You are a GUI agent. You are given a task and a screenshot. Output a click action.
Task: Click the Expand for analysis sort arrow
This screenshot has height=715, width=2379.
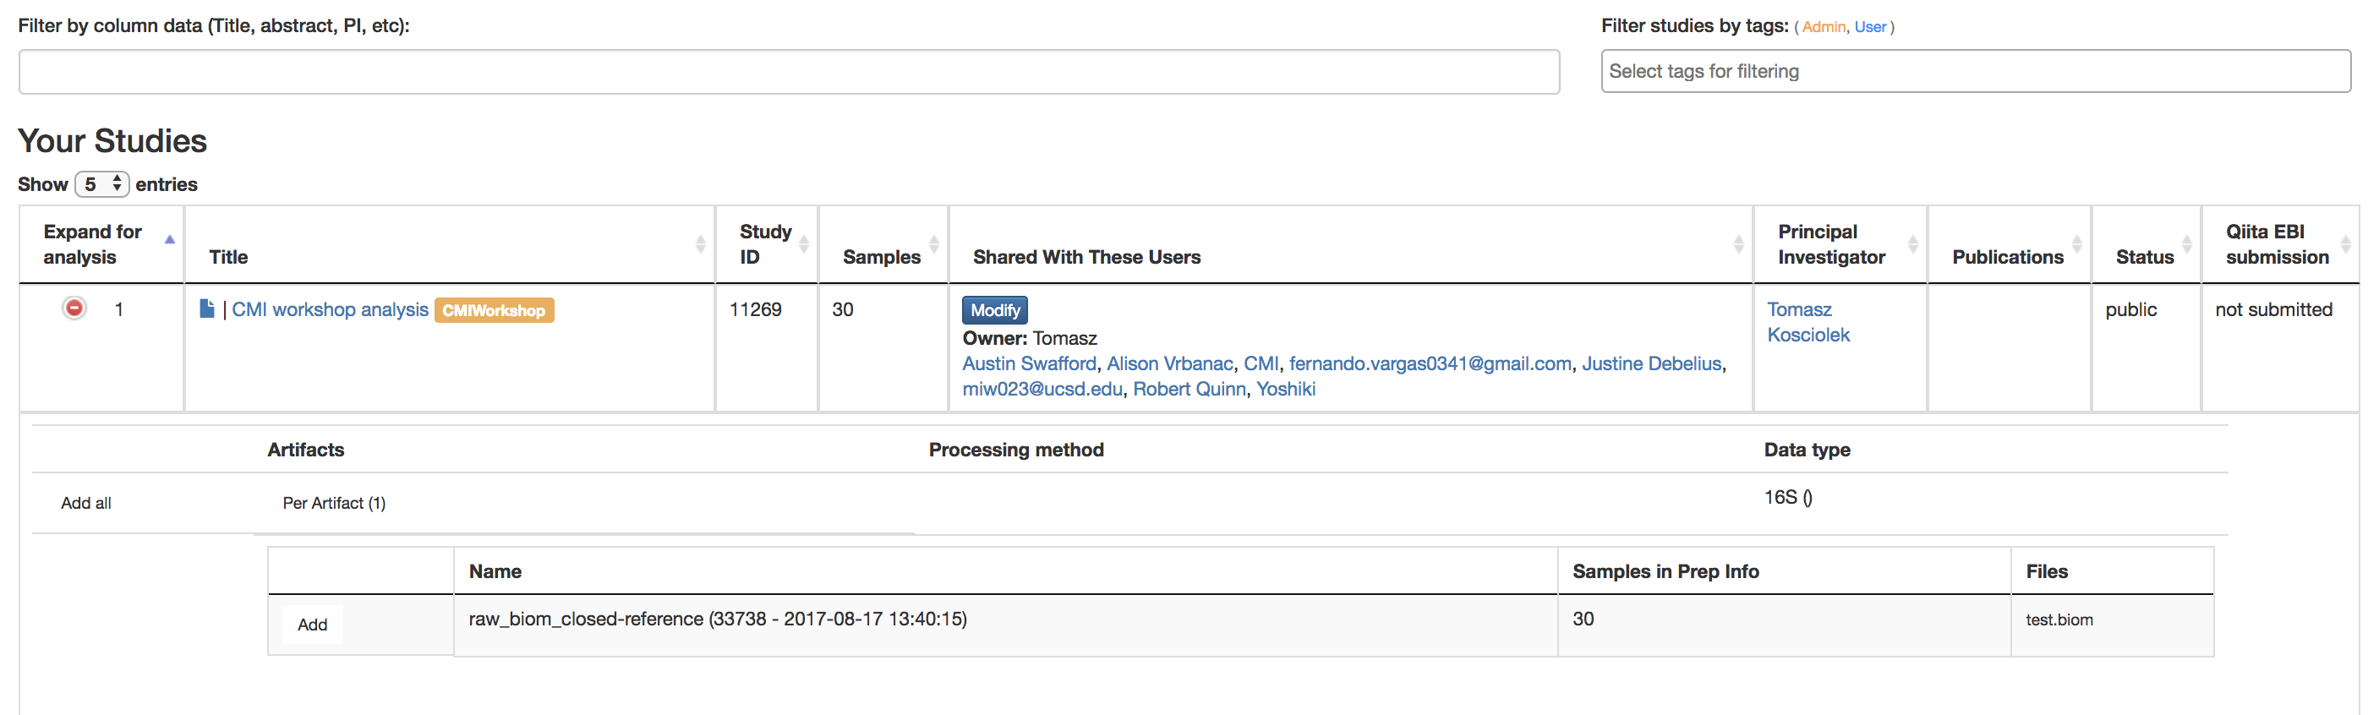pyautogui.click(x=170, y=238)
